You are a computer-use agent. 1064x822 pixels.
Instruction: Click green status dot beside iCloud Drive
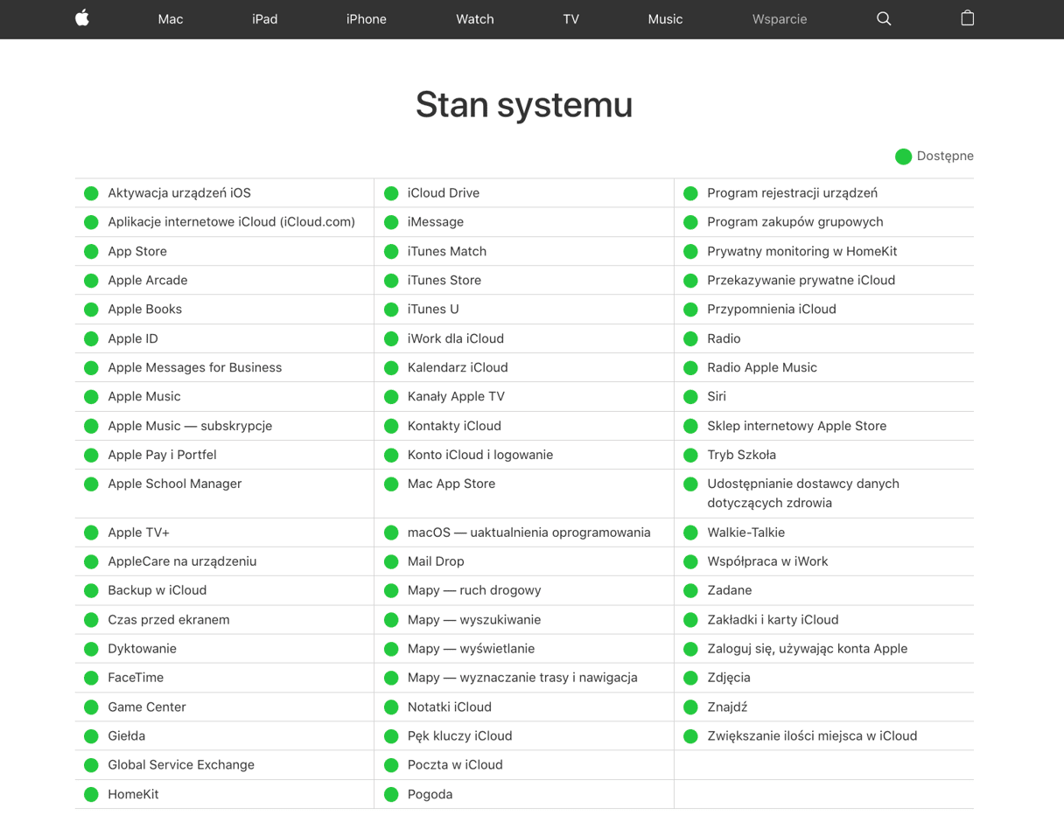click(x=391, y=193)
